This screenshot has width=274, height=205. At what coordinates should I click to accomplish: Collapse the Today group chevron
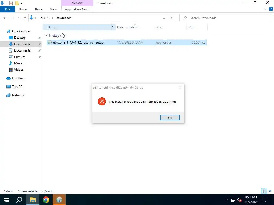[46, 36]
